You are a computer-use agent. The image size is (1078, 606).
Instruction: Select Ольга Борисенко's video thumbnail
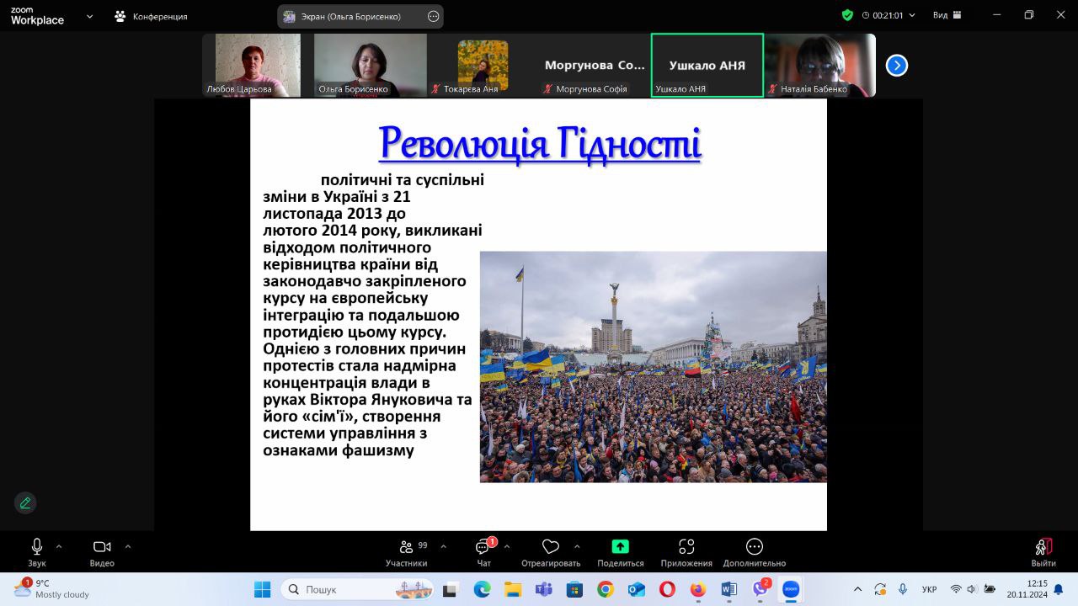tap(370, 65)
